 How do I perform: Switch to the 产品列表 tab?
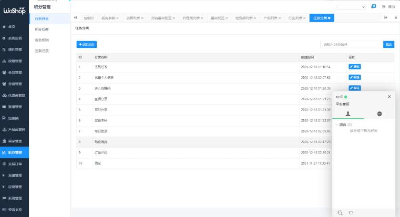click(270, 18)
